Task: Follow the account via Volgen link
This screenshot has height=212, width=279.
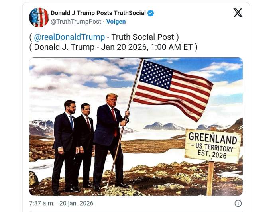Action: [116, 22]
